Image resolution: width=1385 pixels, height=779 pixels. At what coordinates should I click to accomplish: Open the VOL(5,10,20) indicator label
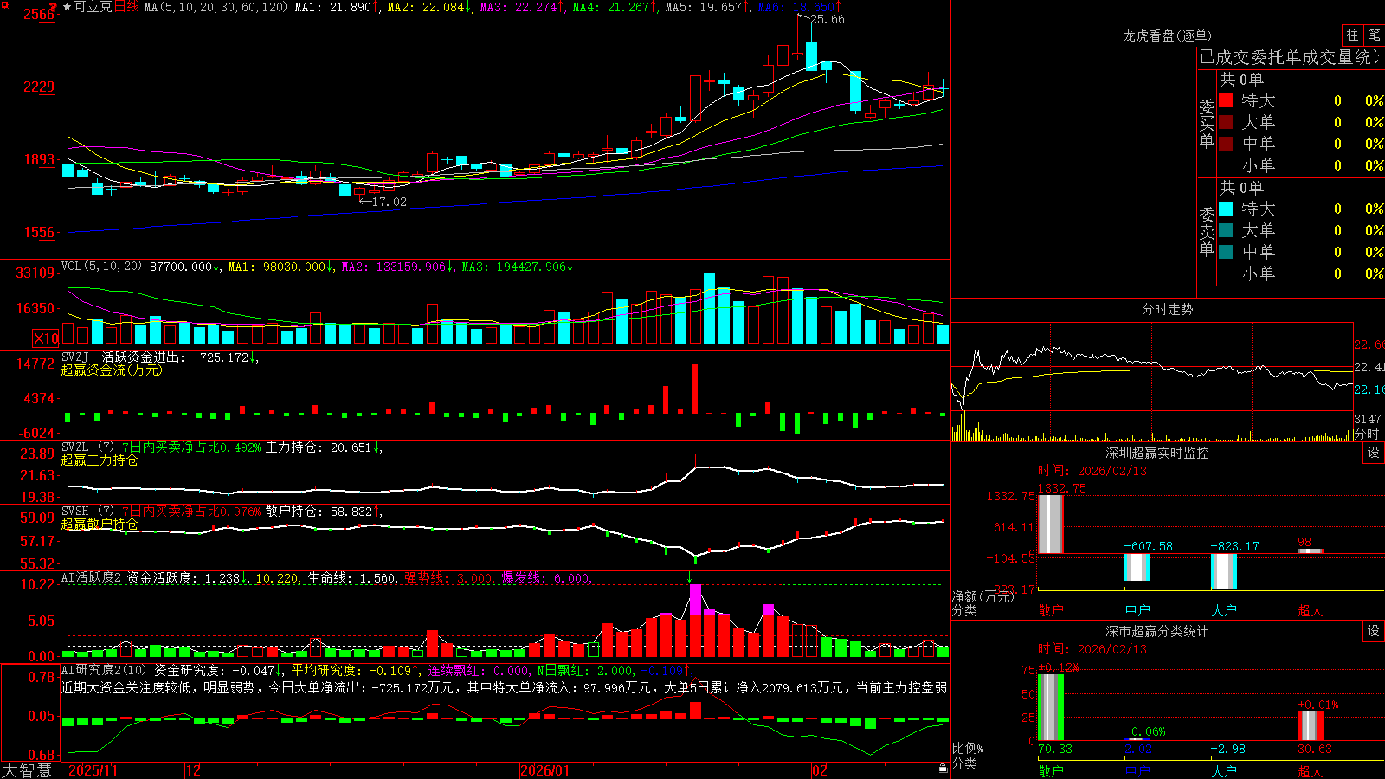coord(101,267)
